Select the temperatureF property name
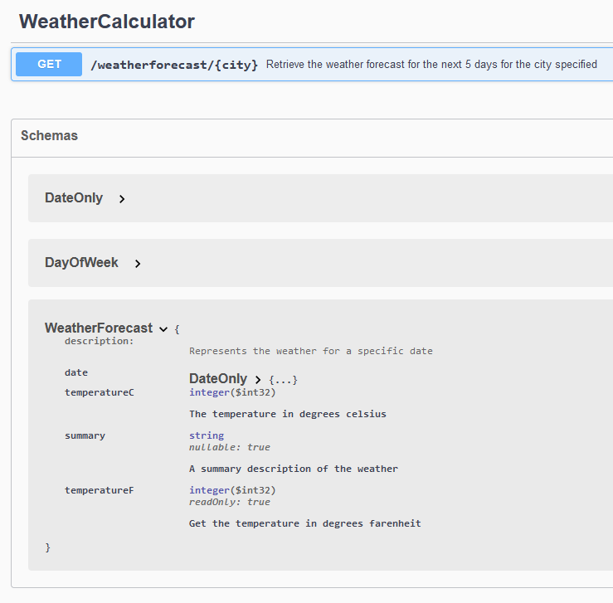Image resolution: width=613 pixels, height=603 pixels. pyautogui.click(x=100, y=490)
